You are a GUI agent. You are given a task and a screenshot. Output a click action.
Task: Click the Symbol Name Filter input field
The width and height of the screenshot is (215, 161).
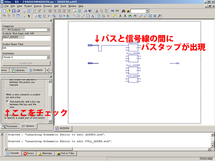26,48
